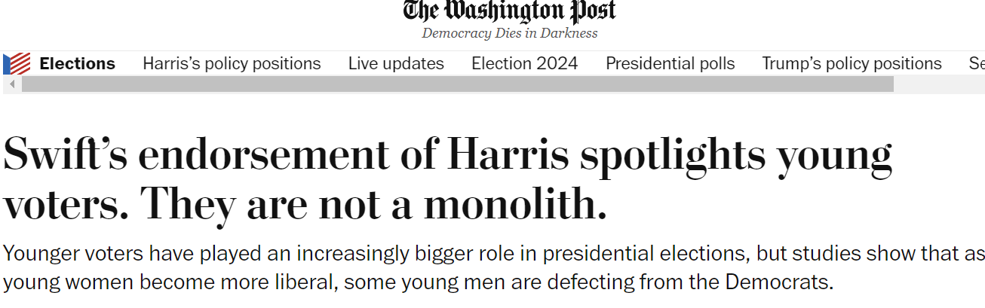The width and height of the screenshot is (985, 308).
Task: Select Election 2024 nav item
Action: (524, 64)
